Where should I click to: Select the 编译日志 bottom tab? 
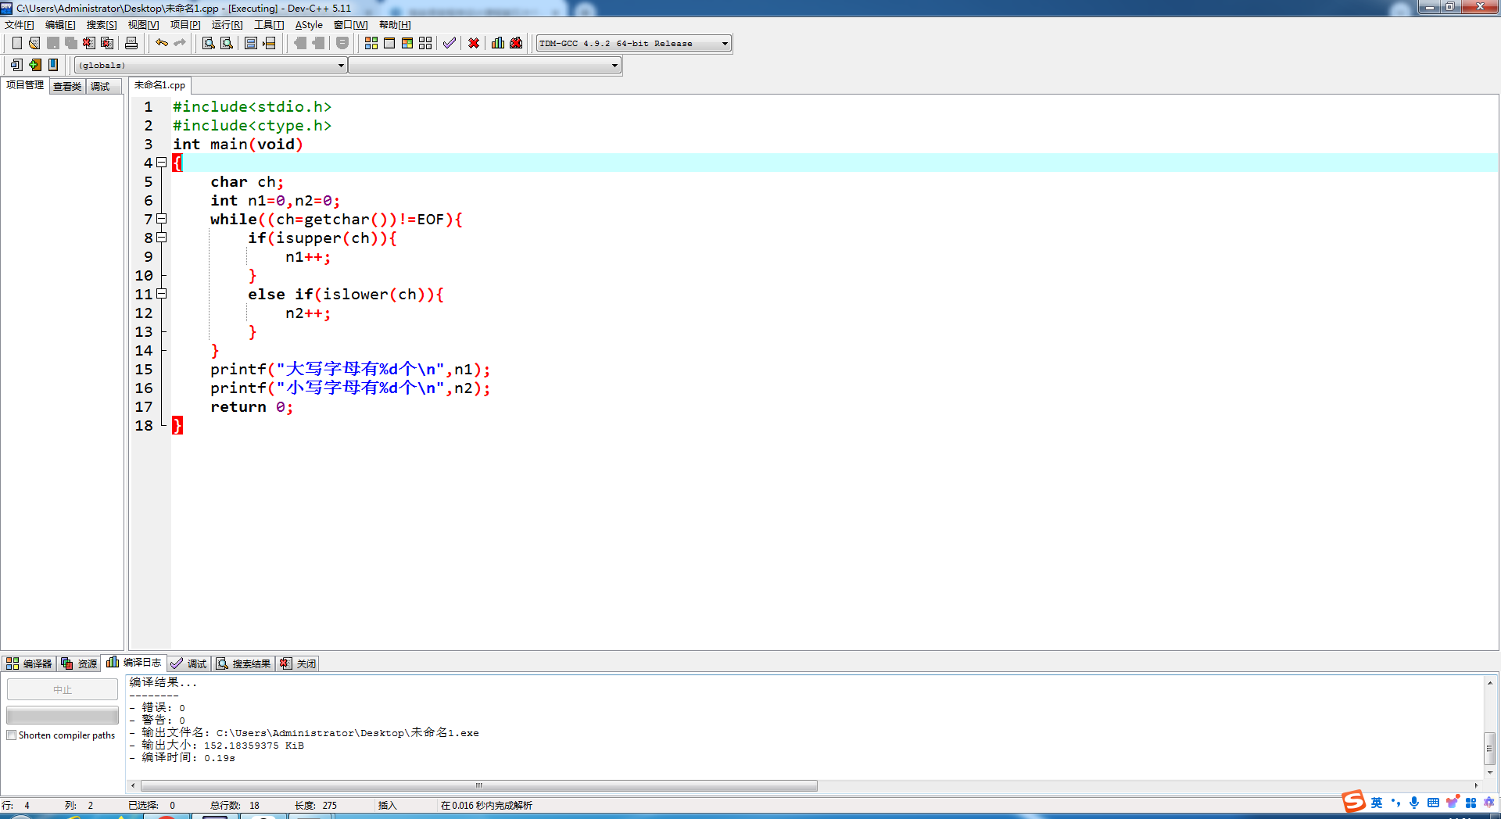(134, 663)
